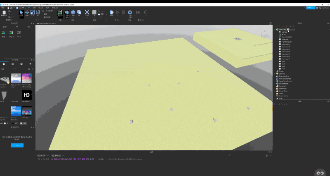Select Baseplate in the Explorer

285,39
